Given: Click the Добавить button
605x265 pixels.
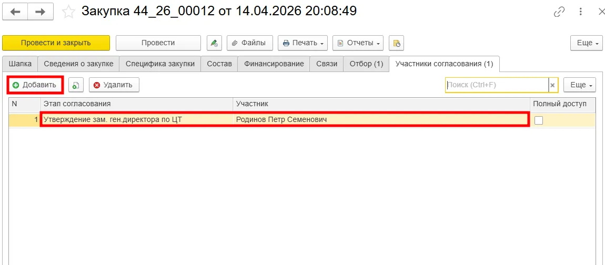Looking at the screenshot, I should (35, 85).
